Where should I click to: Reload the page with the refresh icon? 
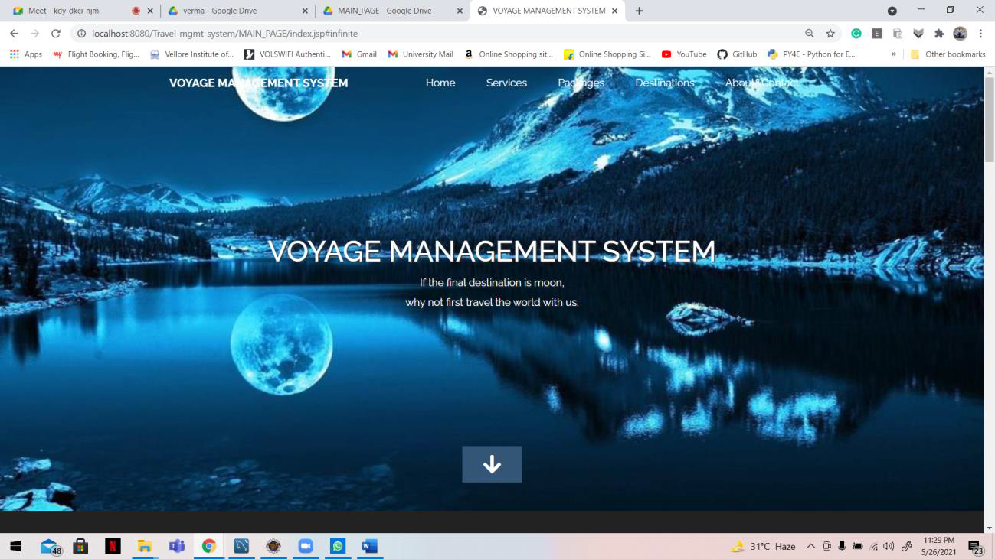55,34
